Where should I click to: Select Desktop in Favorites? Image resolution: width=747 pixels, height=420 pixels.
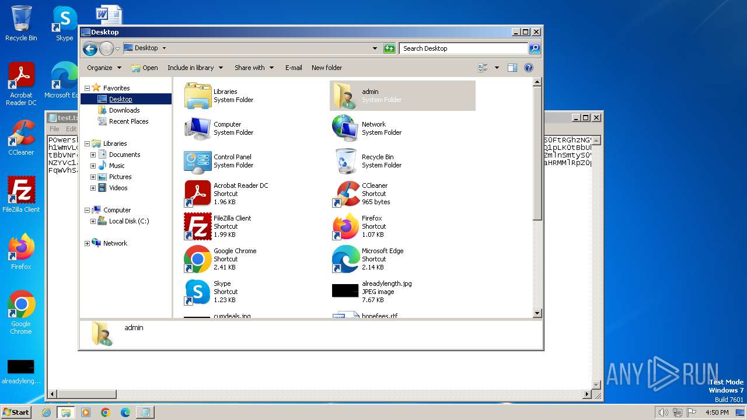[x=120, y=99]
